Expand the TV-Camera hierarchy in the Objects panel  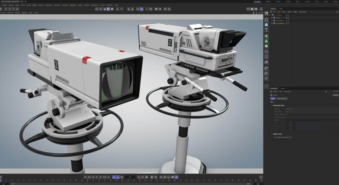tap(270, 15)
